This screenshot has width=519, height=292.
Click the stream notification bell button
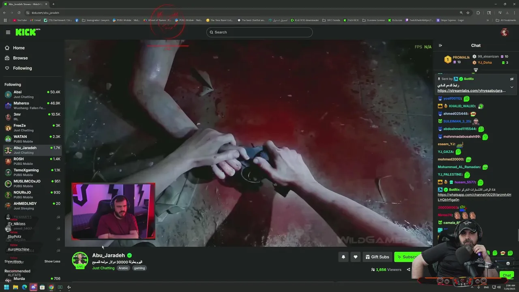[343, 257]
